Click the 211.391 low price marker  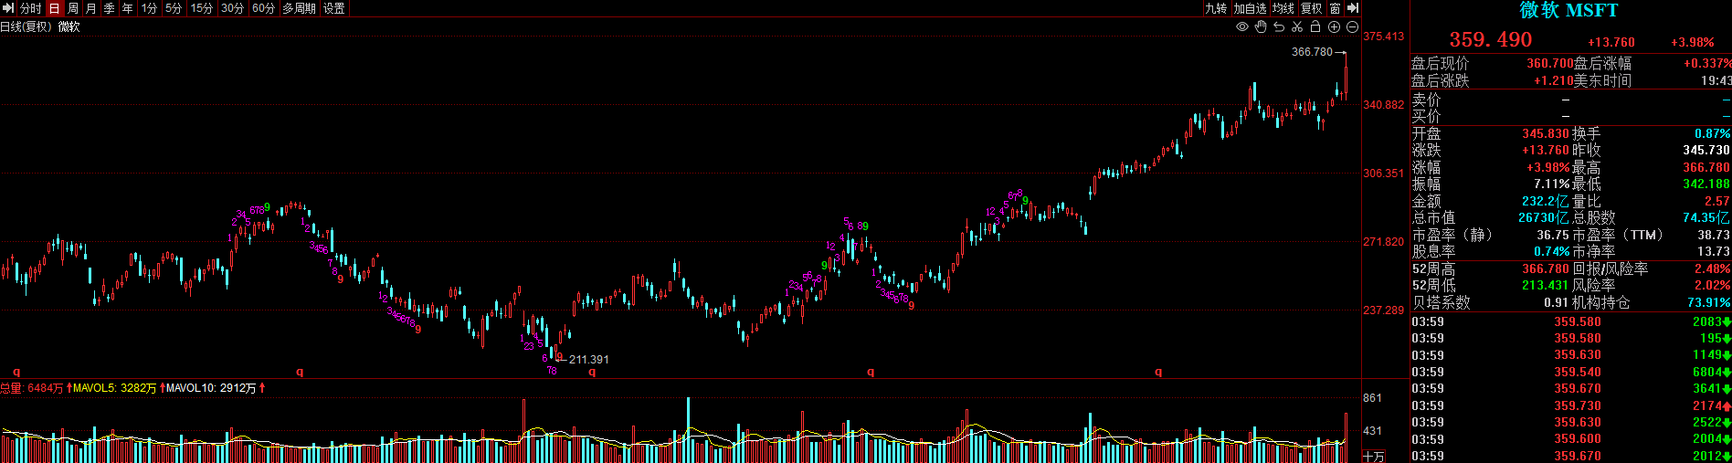588,360
